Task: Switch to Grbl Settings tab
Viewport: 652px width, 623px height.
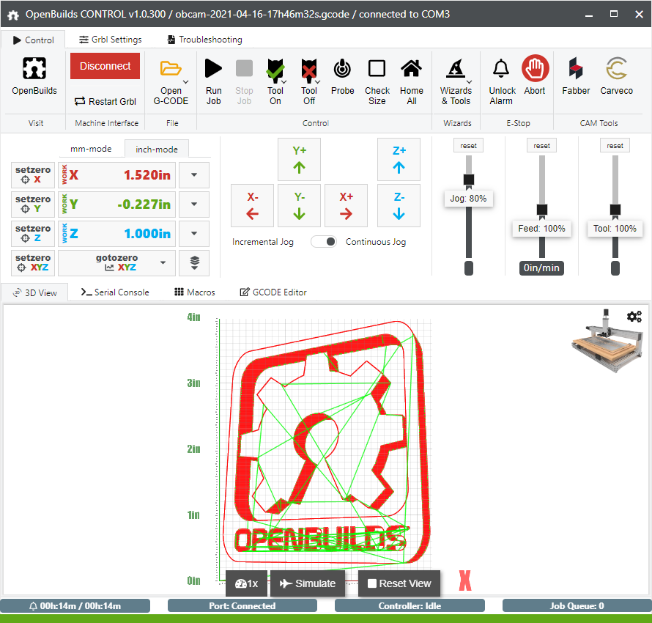Action: (x=111, y=40)
